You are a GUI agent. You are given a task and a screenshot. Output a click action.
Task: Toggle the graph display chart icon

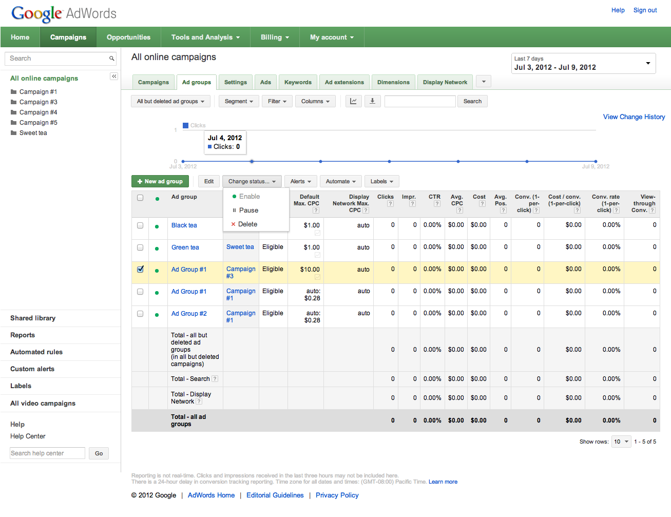point(353,101)
